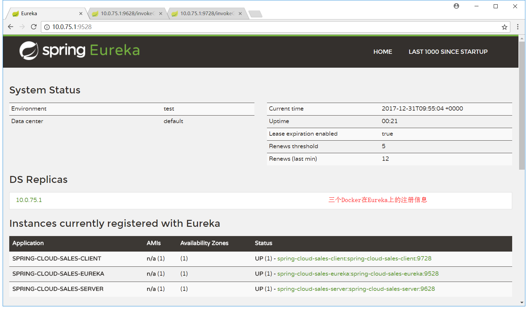The width and height of the screenshot is (528, 309).
Task: Open the spring-cloud-sales-eureka:9528 instance link
Action: pos(358,274)
